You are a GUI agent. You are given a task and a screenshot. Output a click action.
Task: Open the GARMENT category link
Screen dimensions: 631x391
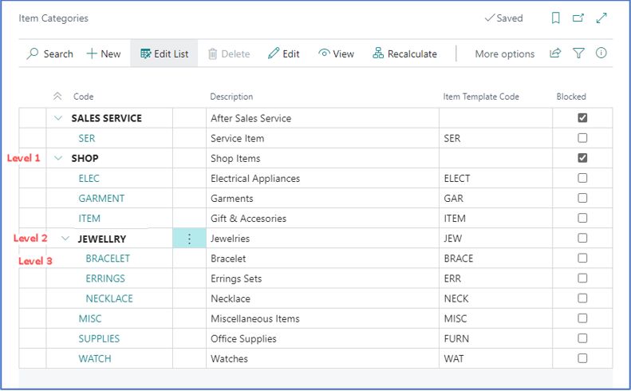point(101,199)
